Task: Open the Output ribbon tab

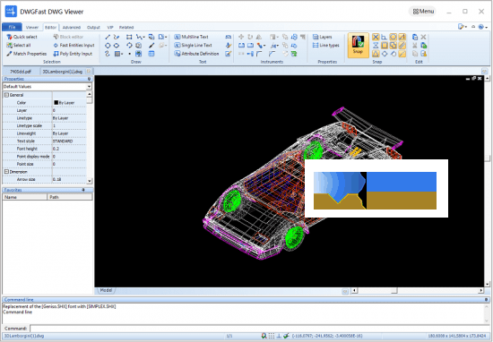Action: pyautogui.click(x=93, y=28)
